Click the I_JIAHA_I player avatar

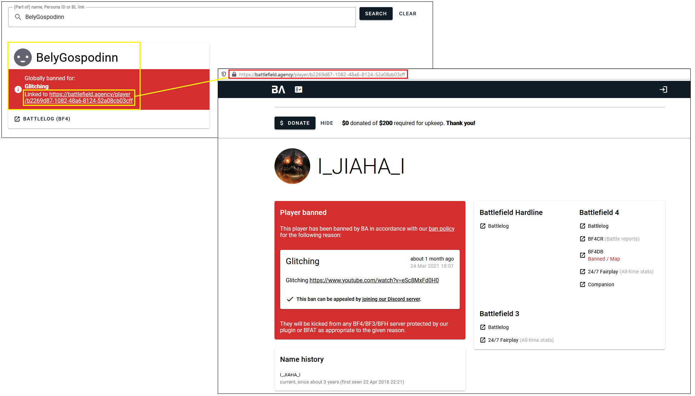click(292, 166)
